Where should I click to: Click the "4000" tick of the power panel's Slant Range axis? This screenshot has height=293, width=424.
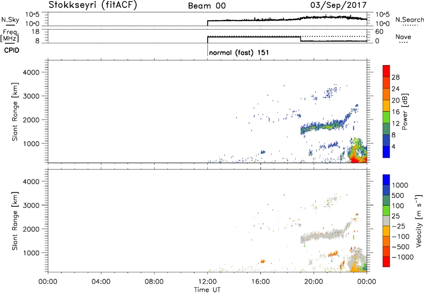(31, 72)
